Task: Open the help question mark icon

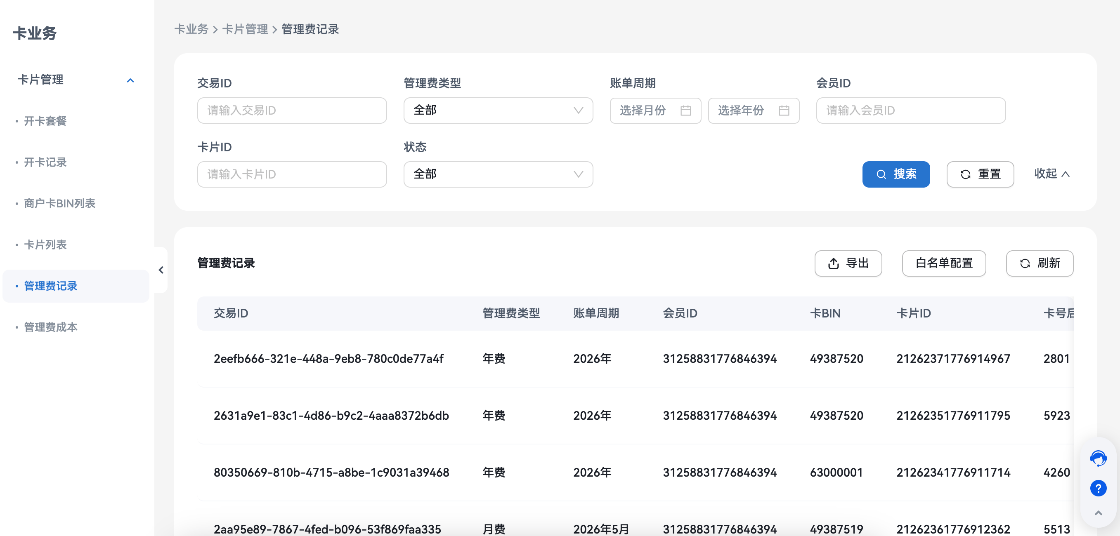Action: (x=1098, y=488)
